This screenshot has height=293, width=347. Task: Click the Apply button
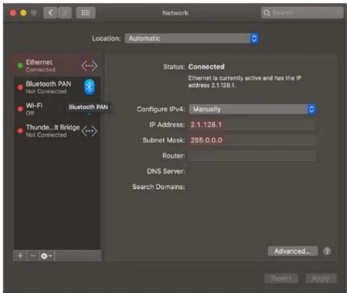(321, 279)
